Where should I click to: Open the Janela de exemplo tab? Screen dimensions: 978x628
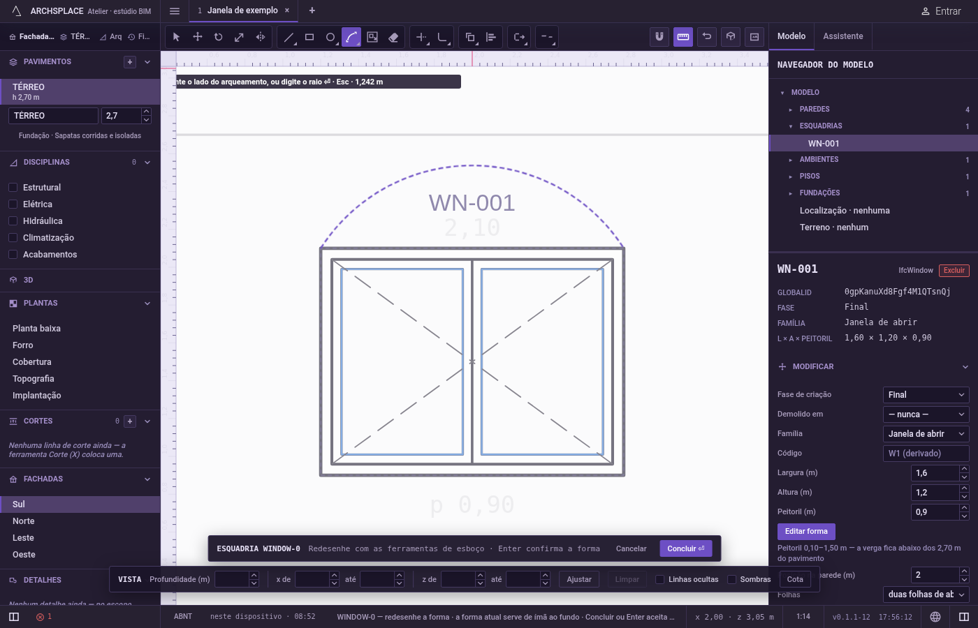[242, 10]
